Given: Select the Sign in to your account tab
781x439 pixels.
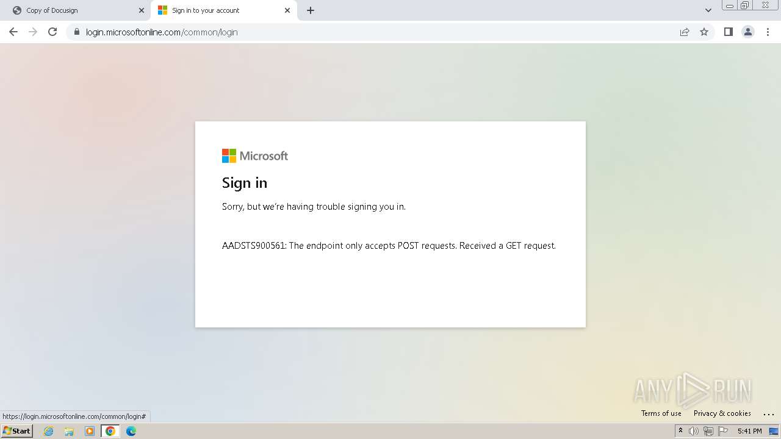Looking at the screenshot, I should coord(223,10).
